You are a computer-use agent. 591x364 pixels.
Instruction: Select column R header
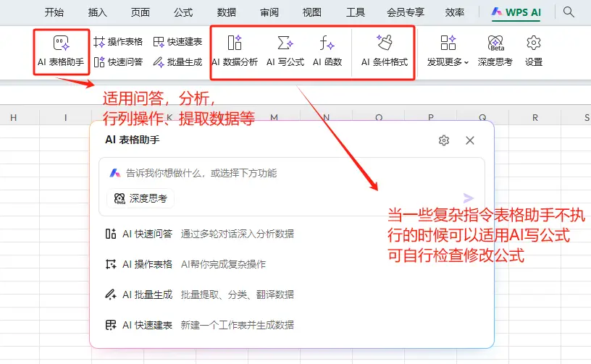(535, 117)
